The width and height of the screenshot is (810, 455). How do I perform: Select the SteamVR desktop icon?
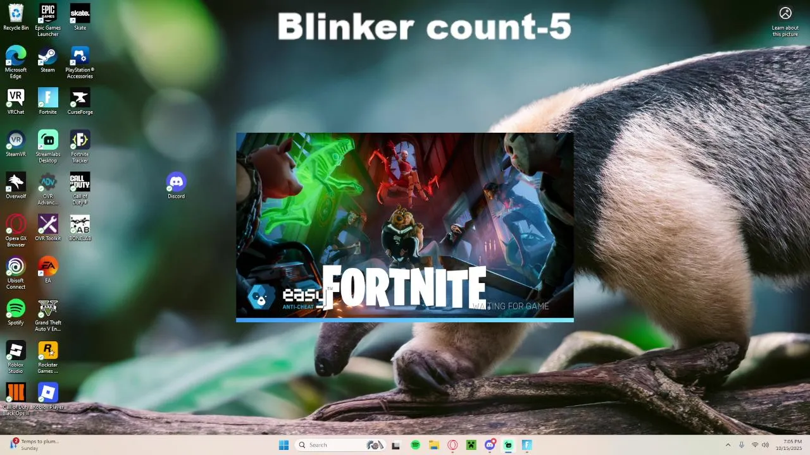click(x=16, y=143)
